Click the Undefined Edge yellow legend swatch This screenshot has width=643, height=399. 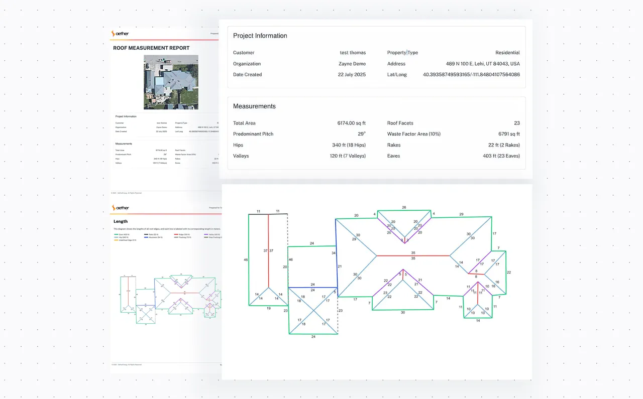click(116, 240)
